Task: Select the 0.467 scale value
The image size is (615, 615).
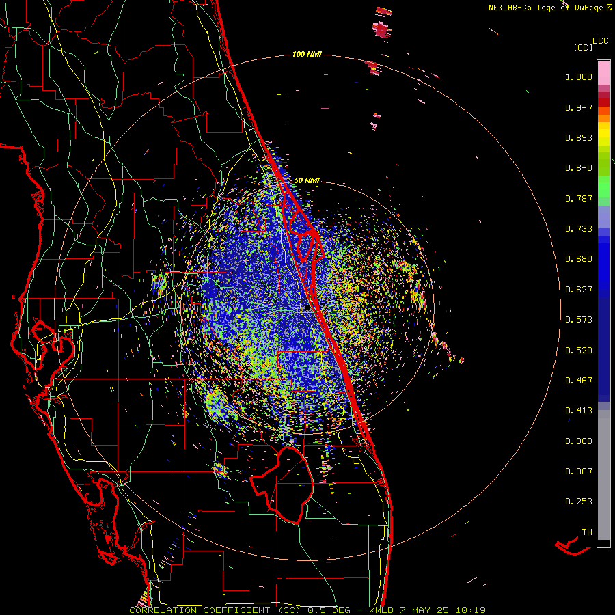Action: point(579,381)
